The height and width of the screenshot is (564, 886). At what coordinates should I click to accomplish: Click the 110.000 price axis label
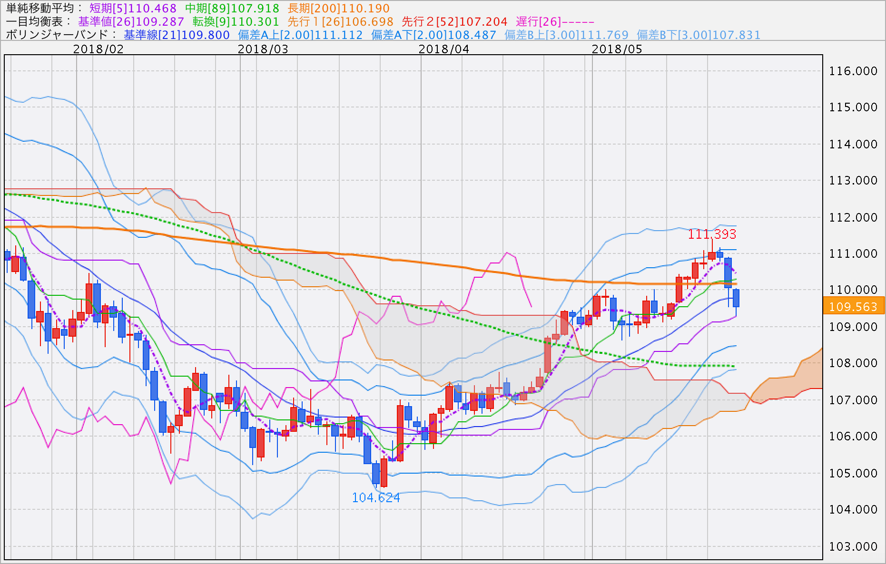click(x=853, y=290)
